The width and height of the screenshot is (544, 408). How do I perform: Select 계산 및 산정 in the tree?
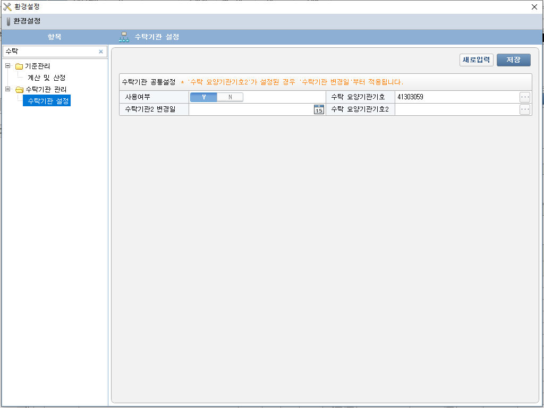pyautogui.click(x=46, y=78)
